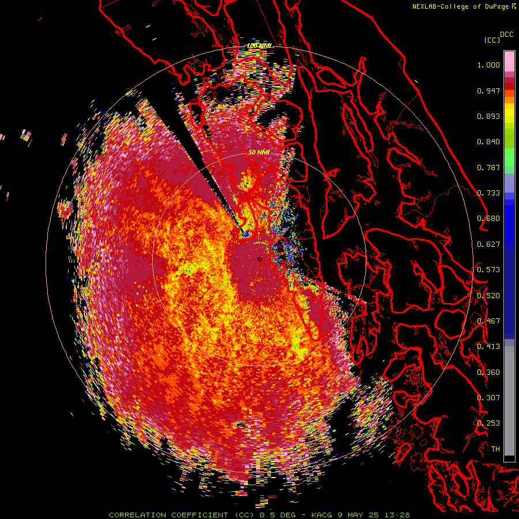
Task: Click the pink top segment of color bar
Action: coord(509,61)
